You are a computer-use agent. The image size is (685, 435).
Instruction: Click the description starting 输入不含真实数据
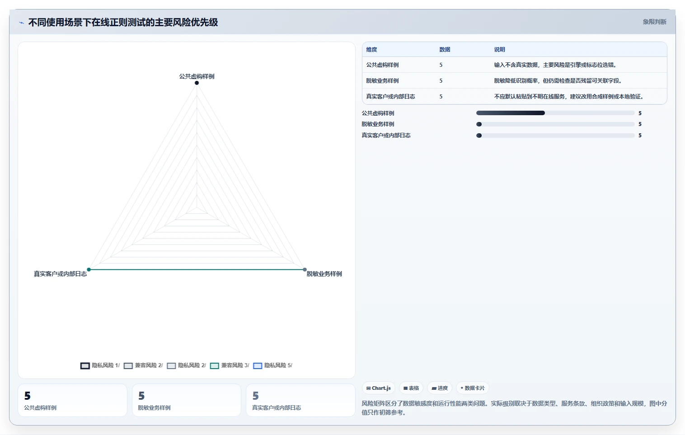pyautogui.click(x=555, y=65)
